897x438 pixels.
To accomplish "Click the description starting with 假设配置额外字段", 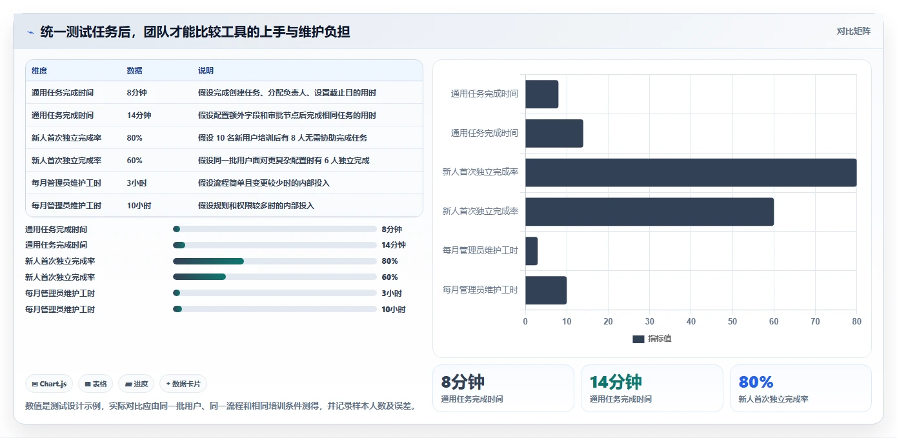I will point(287,115).
